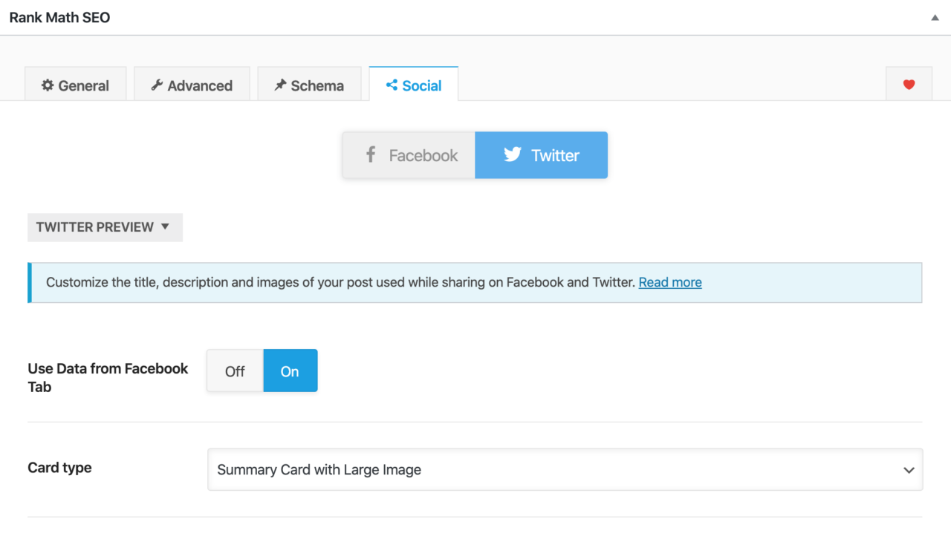Set Use Data from Facebook Tab to On
The width and height of the screenshot is (951, 545).
(x=290, y=371)
